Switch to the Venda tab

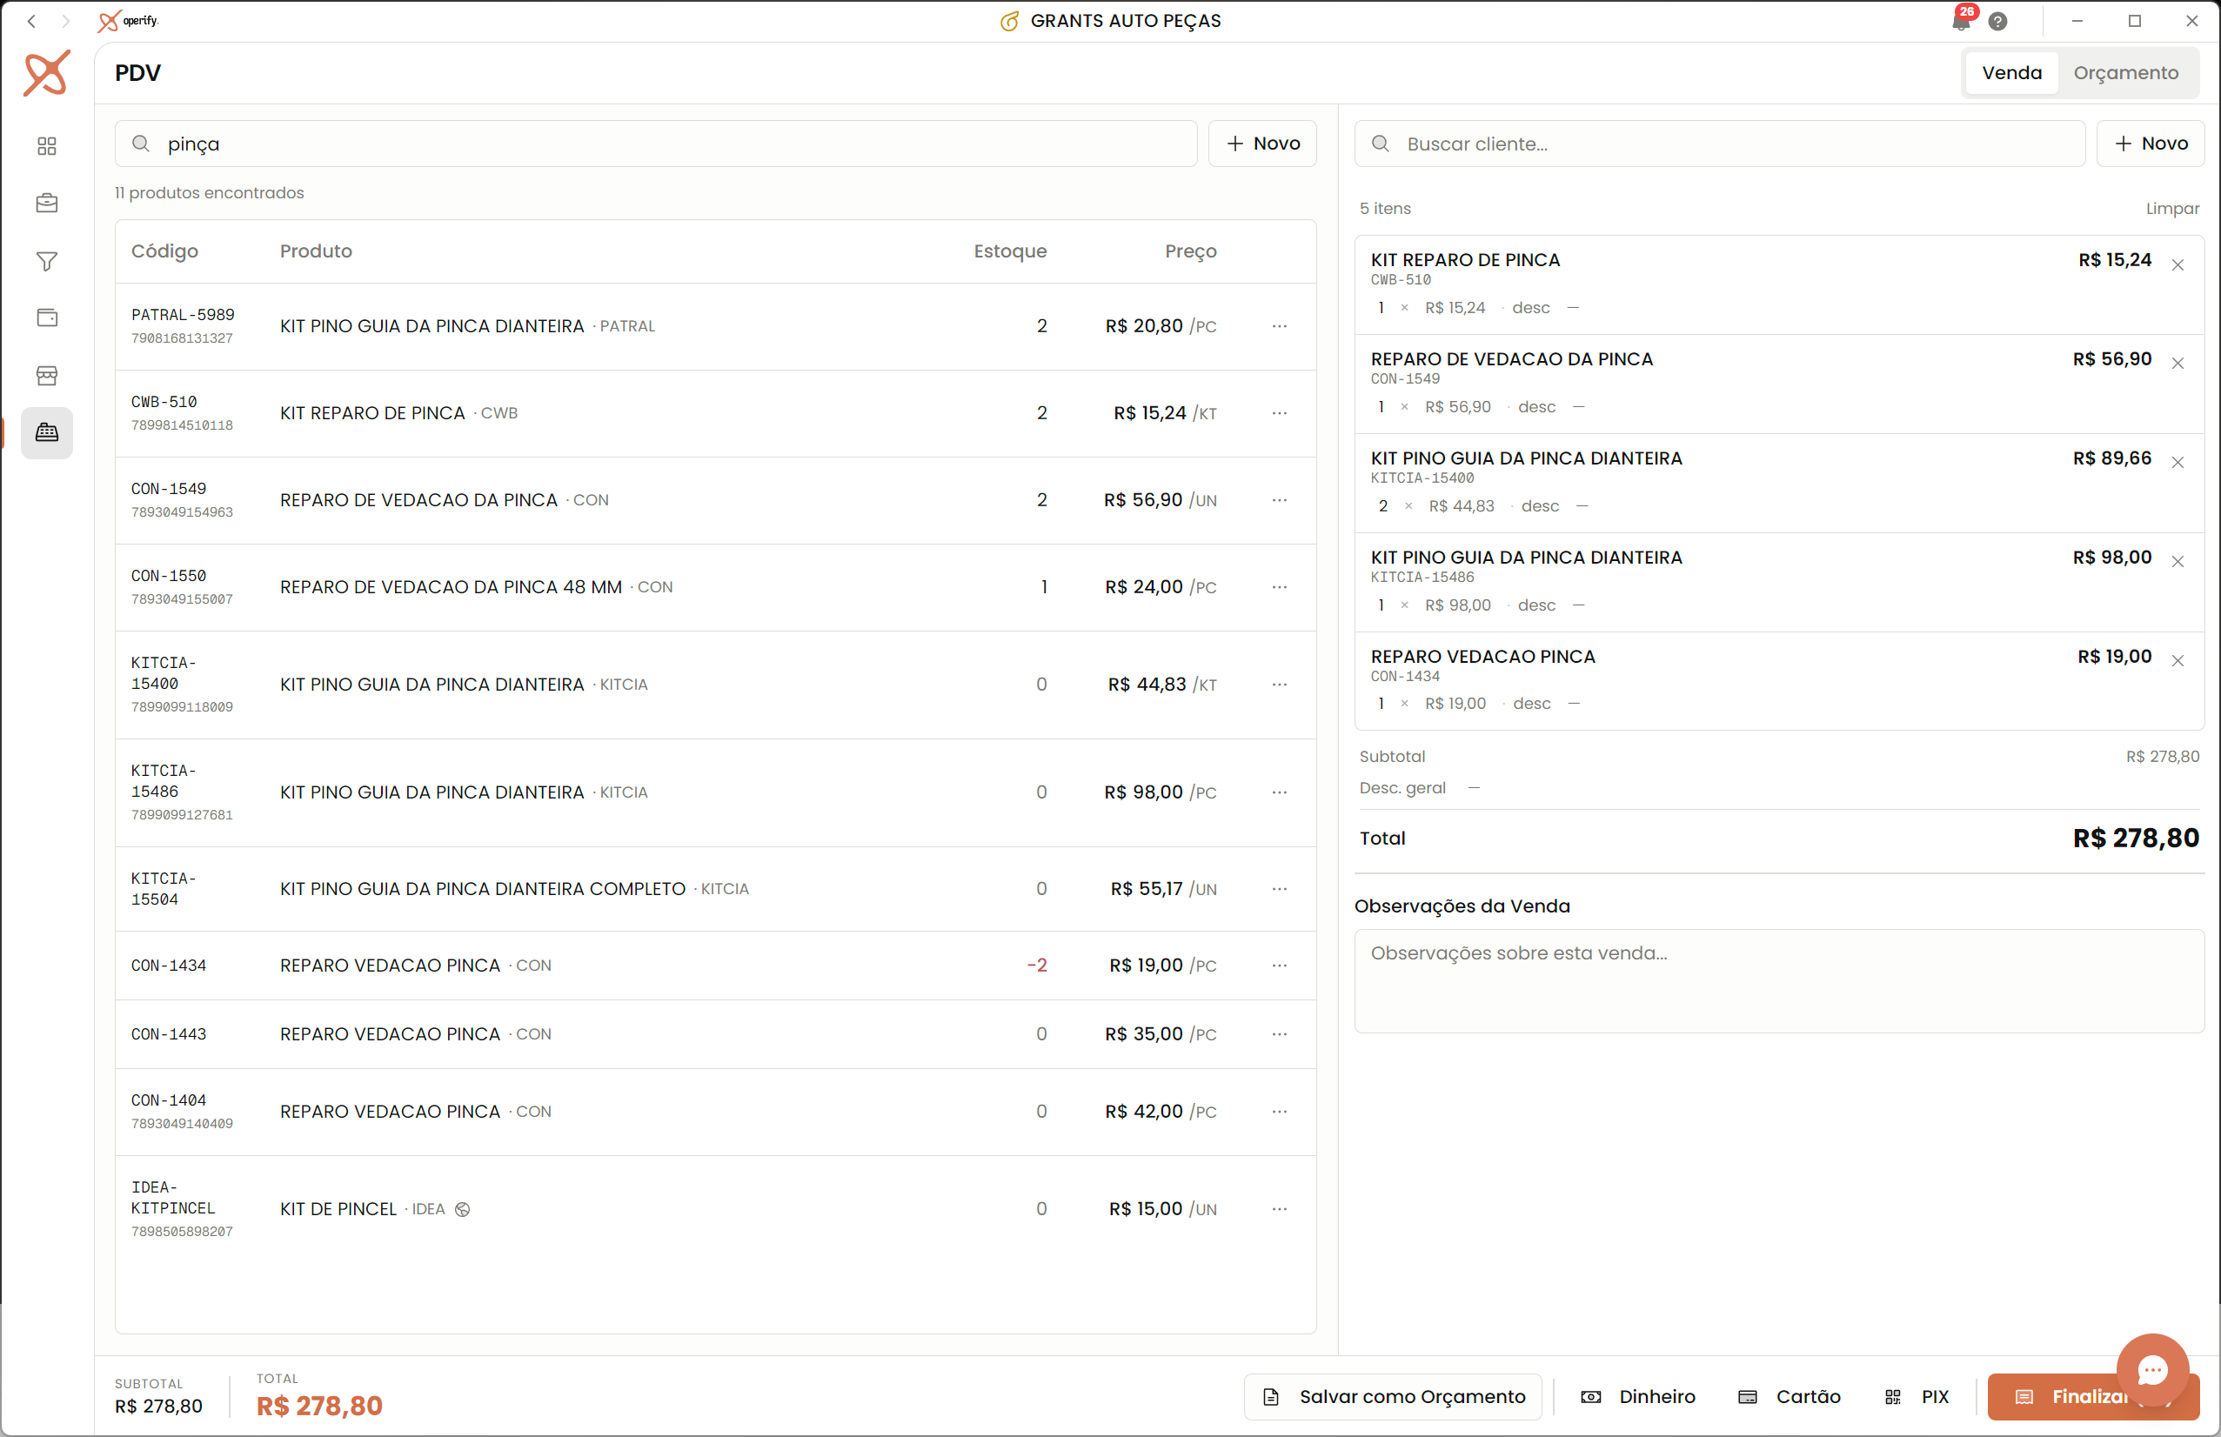[x=2011, y=73]
